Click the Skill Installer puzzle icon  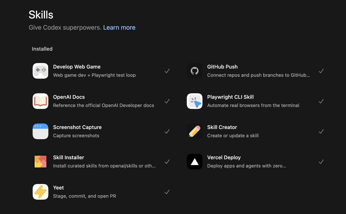40,162
